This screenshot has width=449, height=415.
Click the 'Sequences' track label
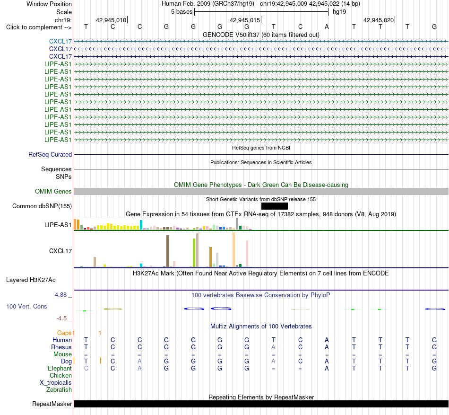point(56,169)
